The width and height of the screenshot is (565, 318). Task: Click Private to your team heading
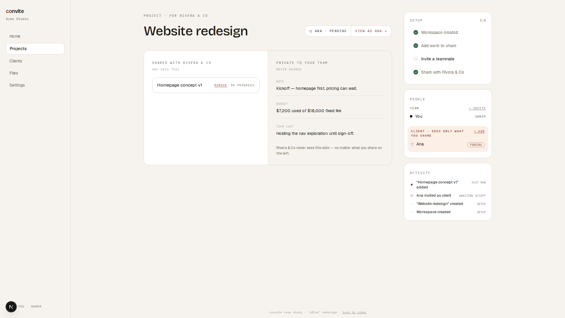pyautogui.click(x=302, y=63)
